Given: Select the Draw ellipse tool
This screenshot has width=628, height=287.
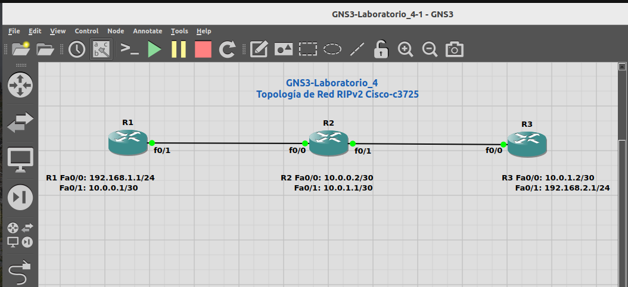Looking at the screenshot, I should coord(332,49).
